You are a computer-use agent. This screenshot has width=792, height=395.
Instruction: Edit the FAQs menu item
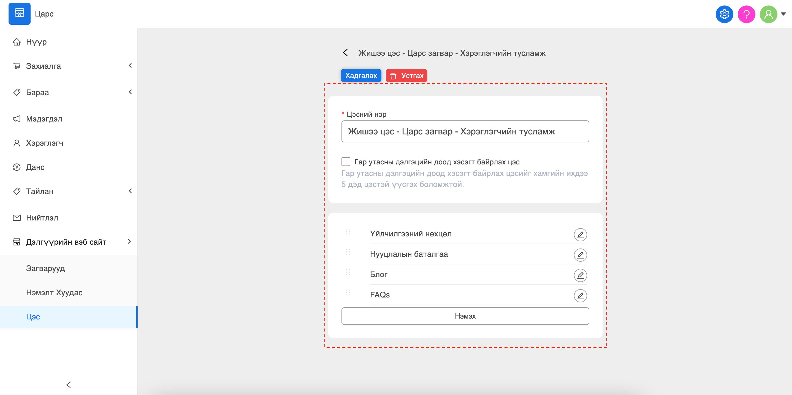pos(580,295)
